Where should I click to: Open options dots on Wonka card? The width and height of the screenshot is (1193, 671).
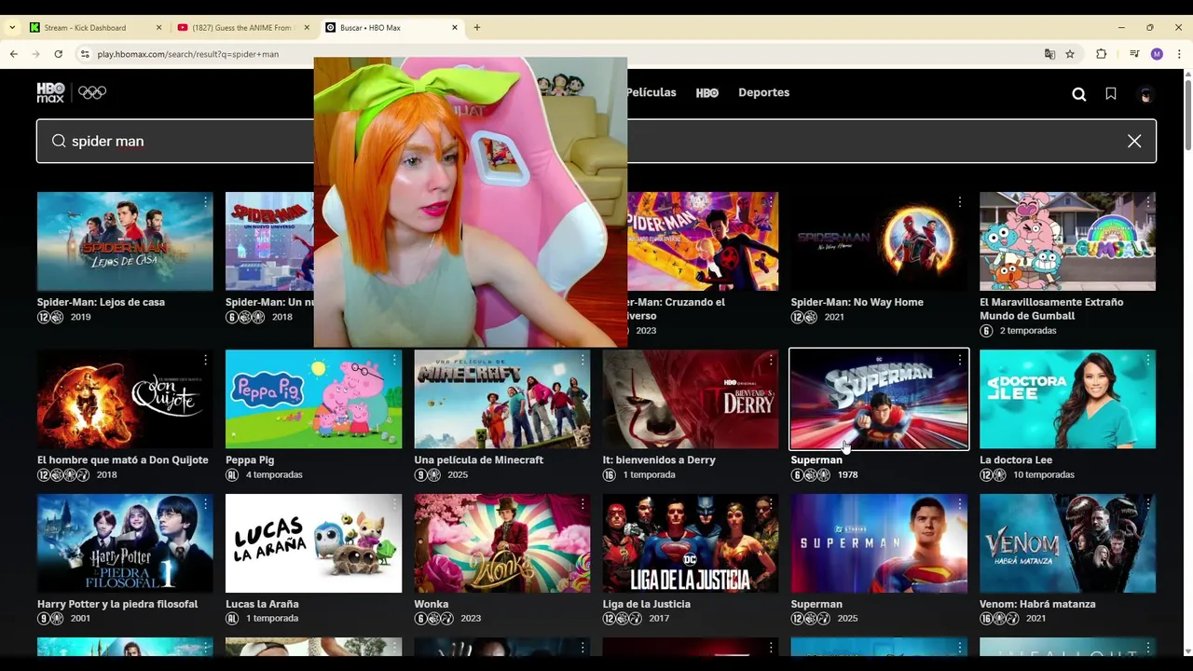coord(583,504)
